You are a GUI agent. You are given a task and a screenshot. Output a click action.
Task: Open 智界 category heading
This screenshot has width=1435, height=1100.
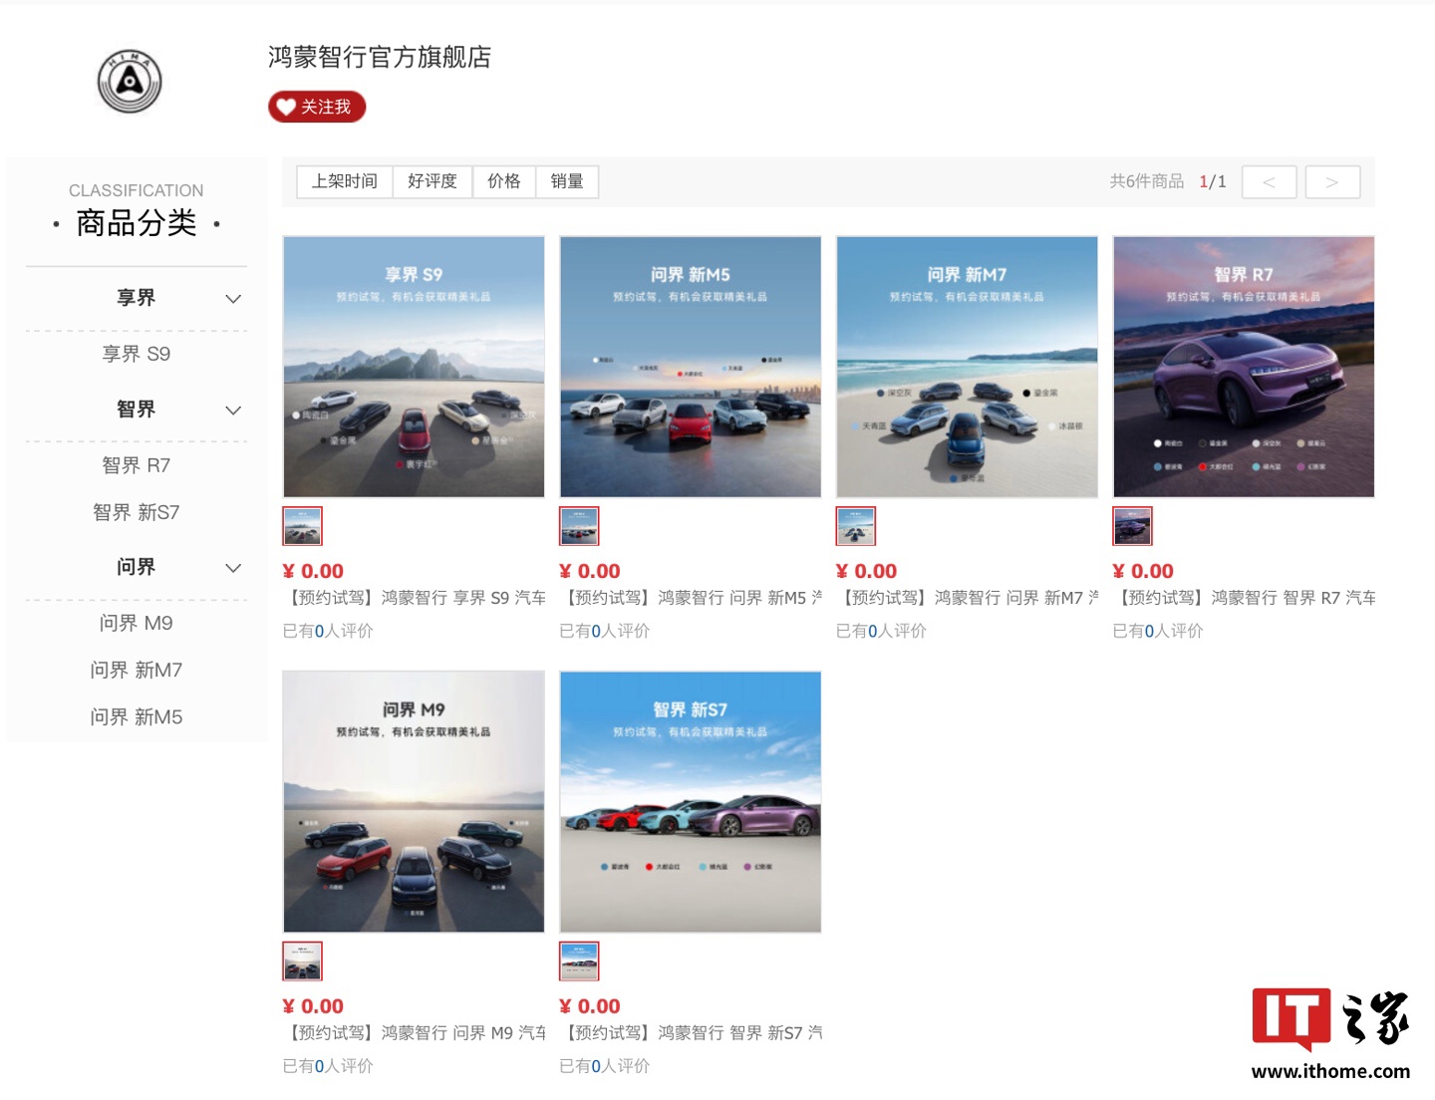point(137,410)
